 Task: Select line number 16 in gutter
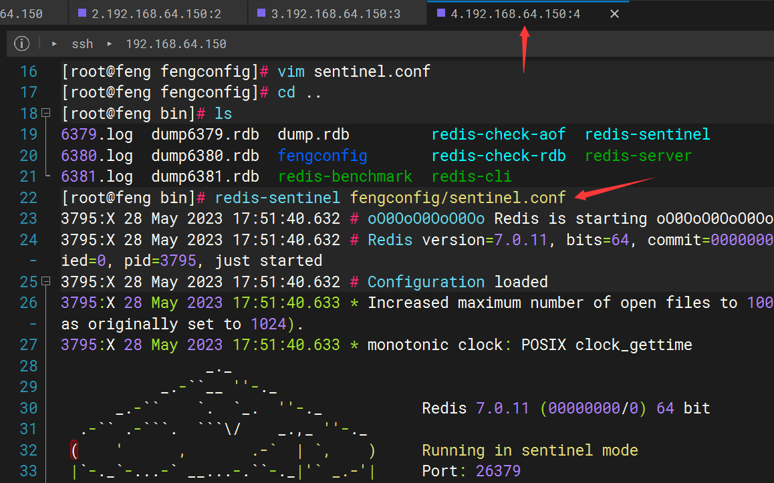[x=29, y=71]
